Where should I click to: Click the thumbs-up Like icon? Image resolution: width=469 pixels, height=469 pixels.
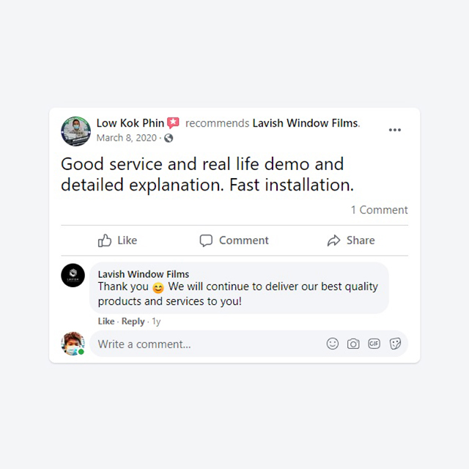tap(104, 240)
